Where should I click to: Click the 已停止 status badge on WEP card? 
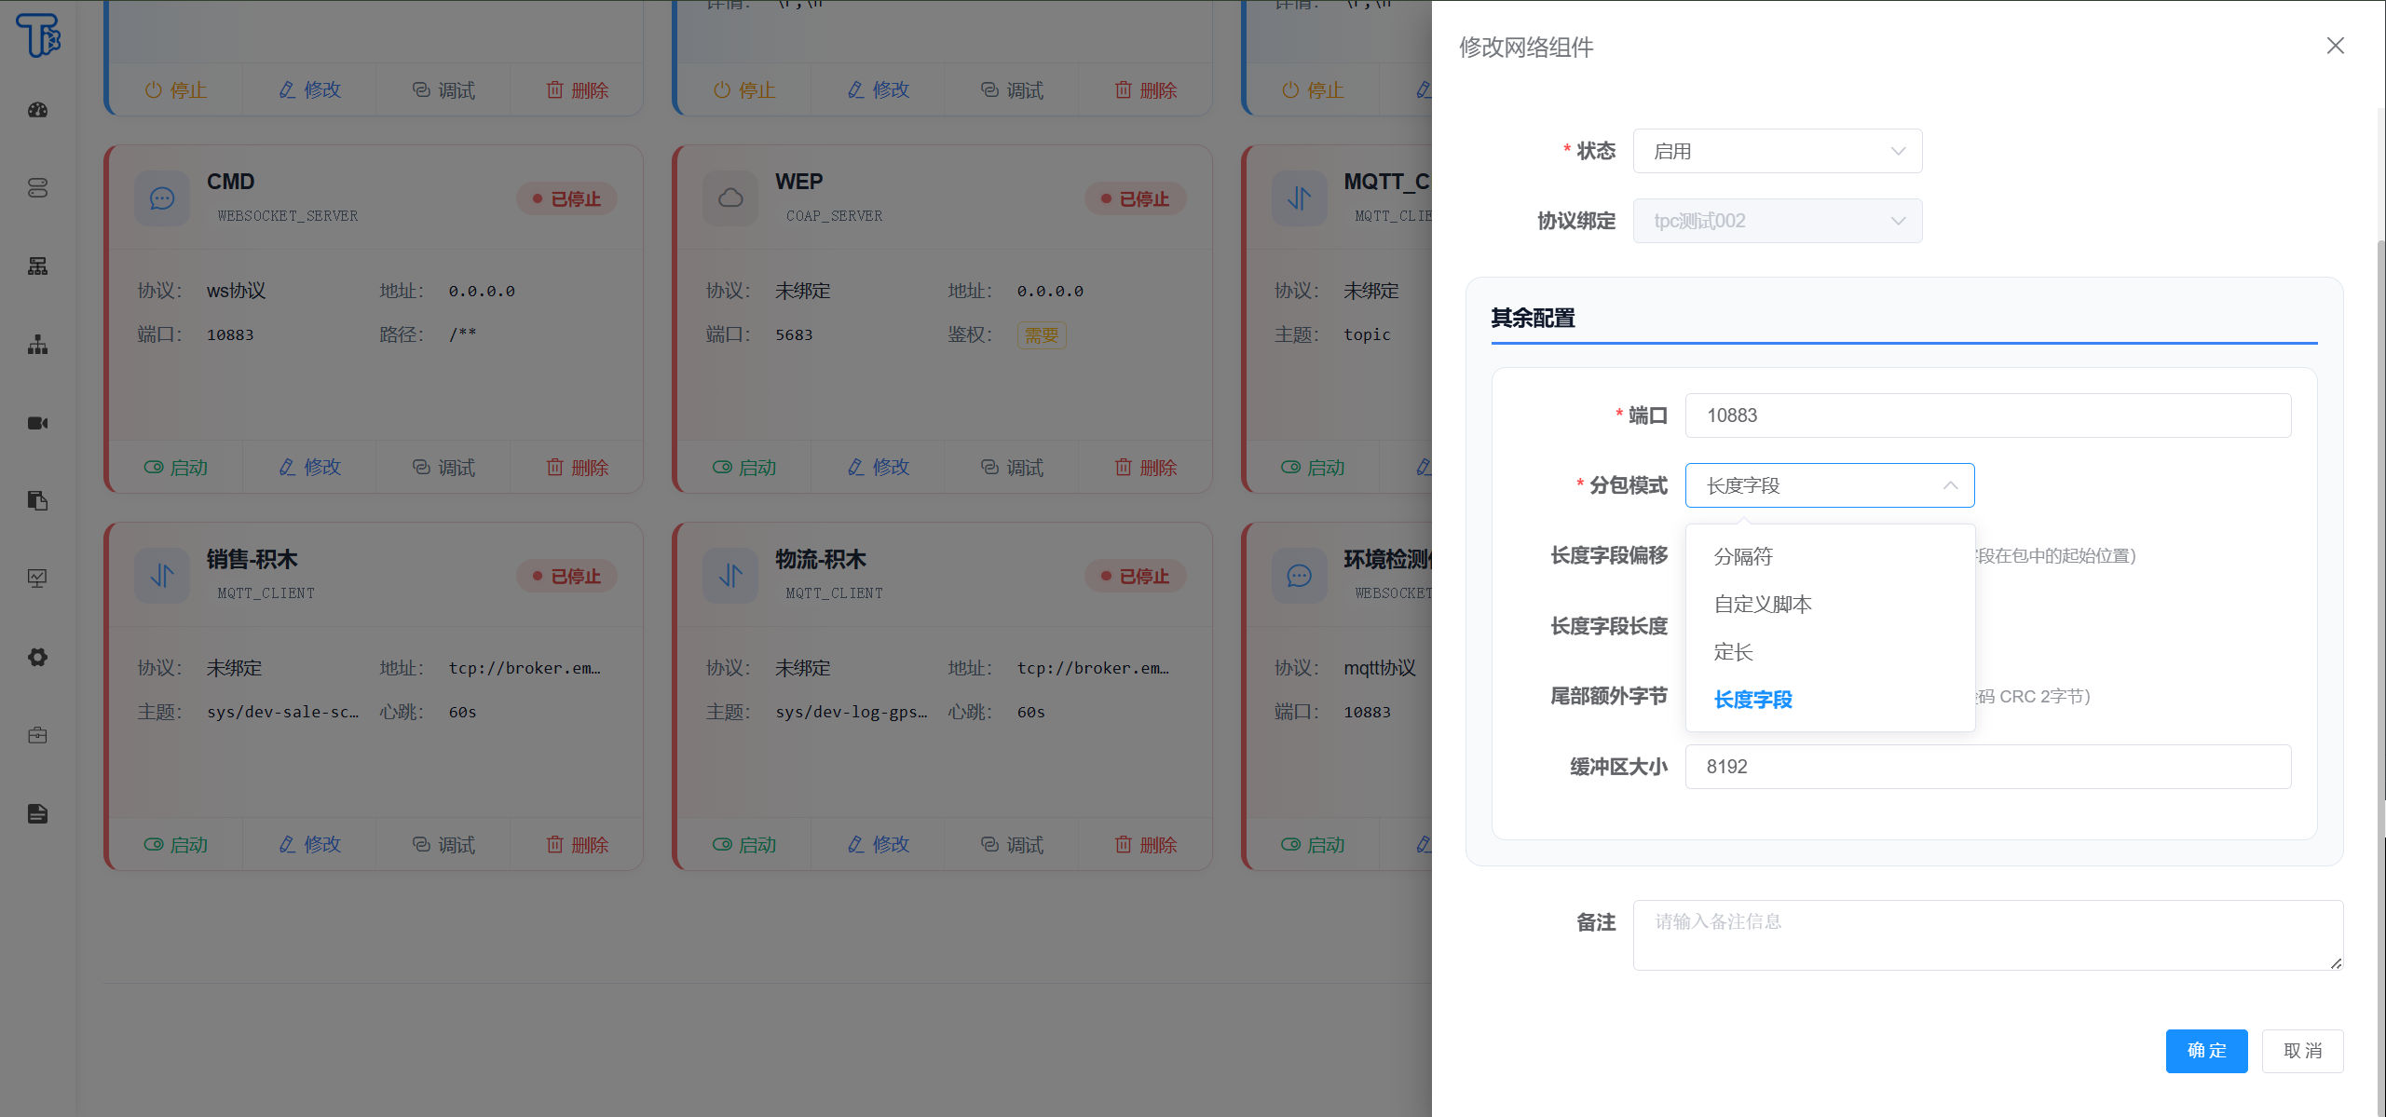point(1135,198)
